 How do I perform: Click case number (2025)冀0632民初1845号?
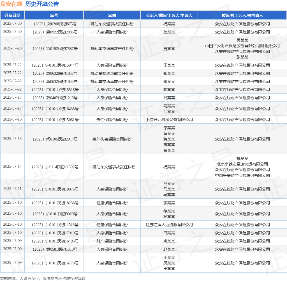(x=55, y=81)
